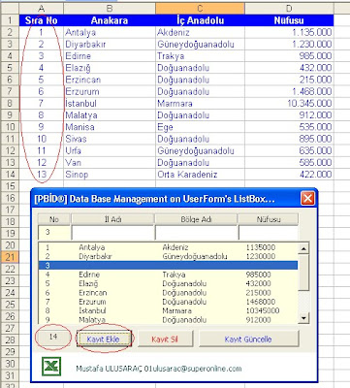
Task: Click the Nüfusu header cell in the worksheet
Action: (x=289, y=20)
